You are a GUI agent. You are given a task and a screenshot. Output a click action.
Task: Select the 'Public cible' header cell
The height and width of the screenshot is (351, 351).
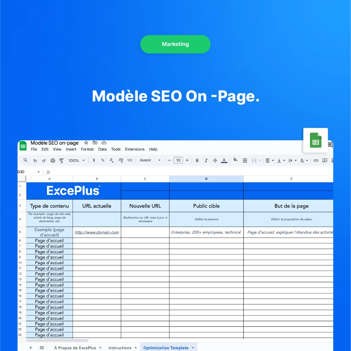point(207,206)
